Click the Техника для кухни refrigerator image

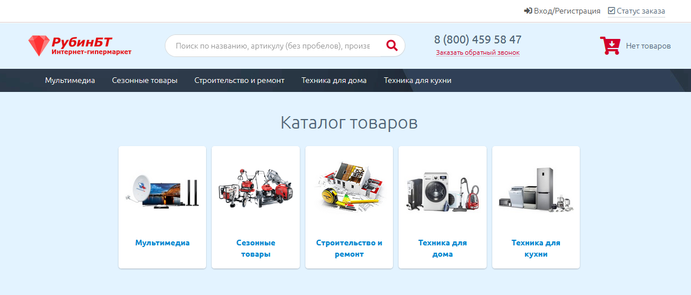[x=536, y=189]
